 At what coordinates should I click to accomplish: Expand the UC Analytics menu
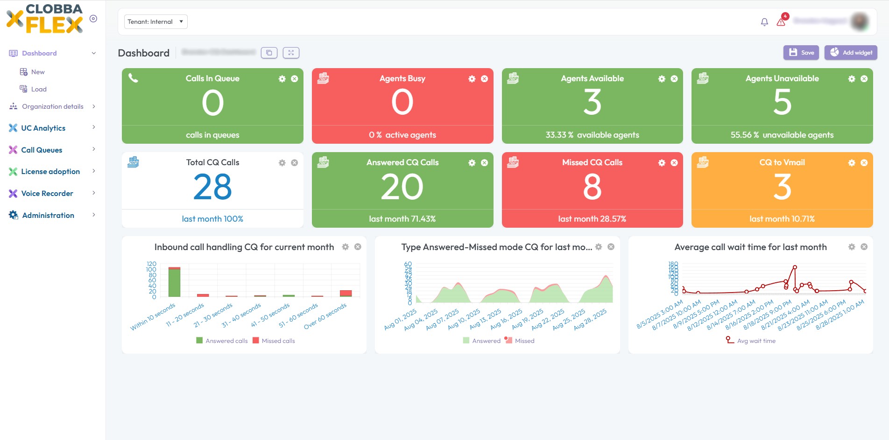tap(43, 128)
